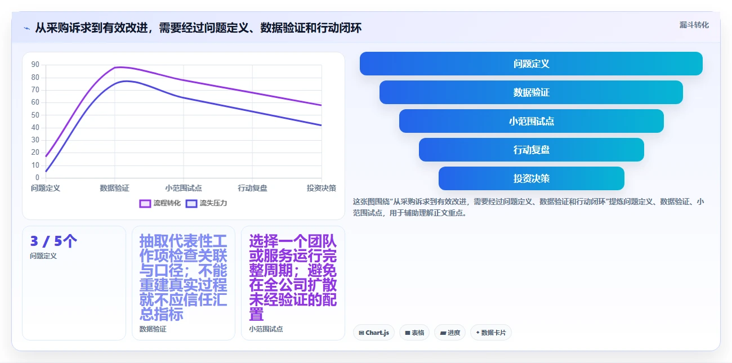Click the 90 y-axis value

(x=35, y=65)
